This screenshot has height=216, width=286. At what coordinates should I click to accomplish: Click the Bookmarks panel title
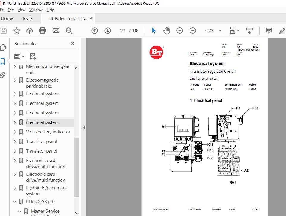tap(25, 44)
